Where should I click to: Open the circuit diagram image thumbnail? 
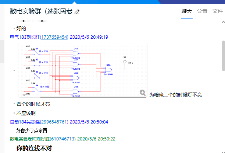pyautogui.click(x=83, y=70)
